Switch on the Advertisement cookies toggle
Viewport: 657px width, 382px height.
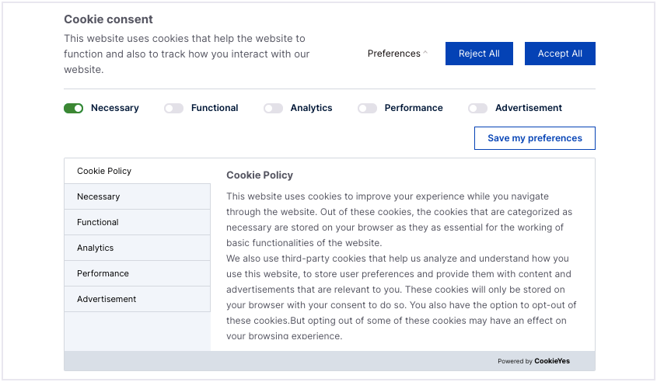tap(477, 109)
